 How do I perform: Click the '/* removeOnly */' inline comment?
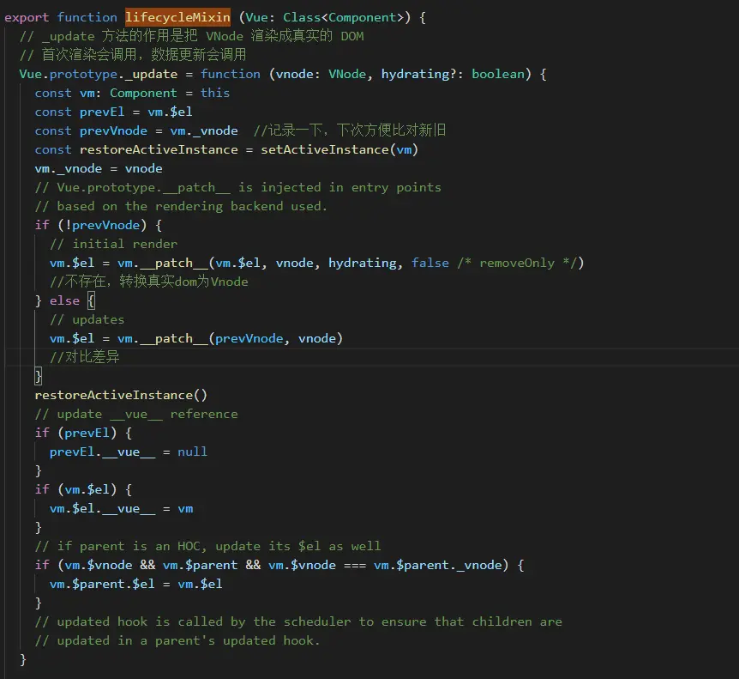517,263
